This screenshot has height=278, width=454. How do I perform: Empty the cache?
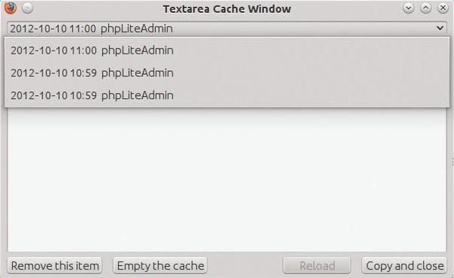point(160,265)
